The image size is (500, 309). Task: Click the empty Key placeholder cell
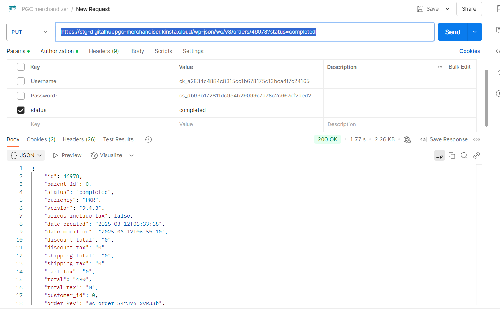(101, 124)
